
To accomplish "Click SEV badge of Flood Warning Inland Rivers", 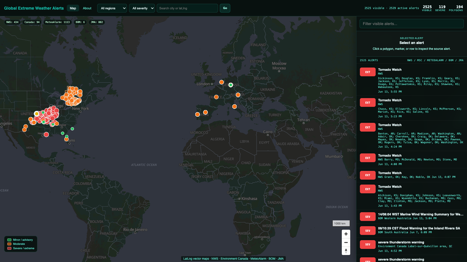I will pos(367,231).
